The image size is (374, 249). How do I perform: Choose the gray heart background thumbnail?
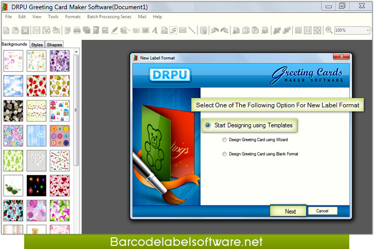[x=36, y=161]
